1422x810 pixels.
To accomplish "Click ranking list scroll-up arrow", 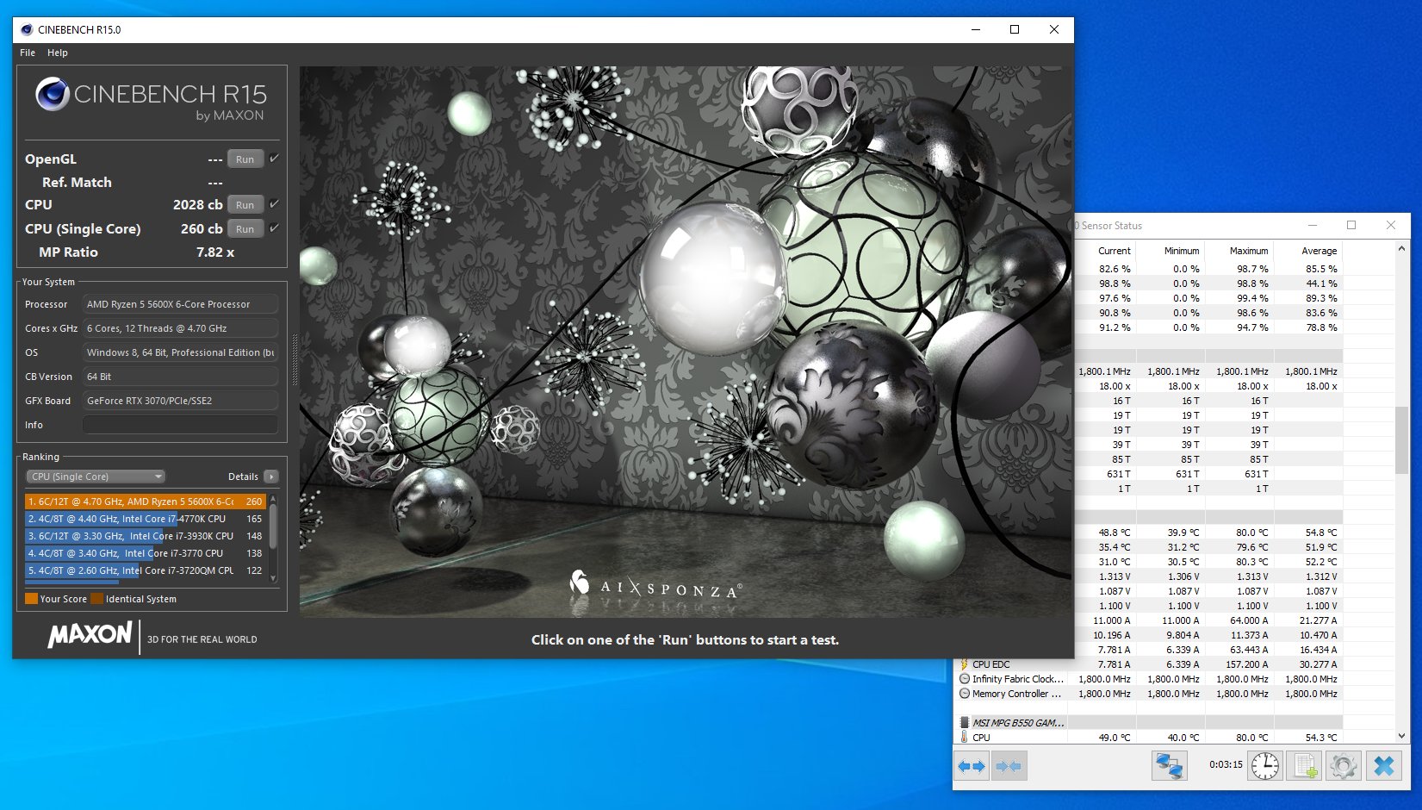I will click(x=274, y=498).
